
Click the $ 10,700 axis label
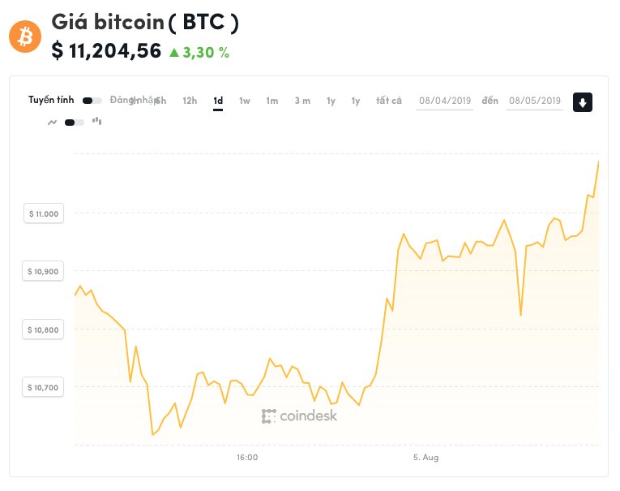click(44, 388)
